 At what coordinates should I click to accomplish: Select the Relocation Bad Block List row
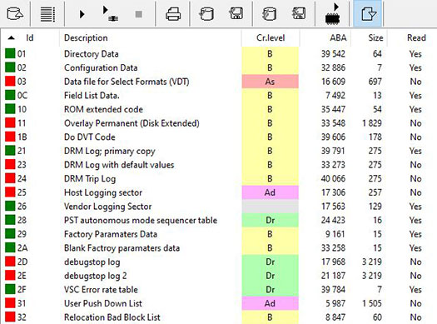pyautogui.click(x=112, y=317)
